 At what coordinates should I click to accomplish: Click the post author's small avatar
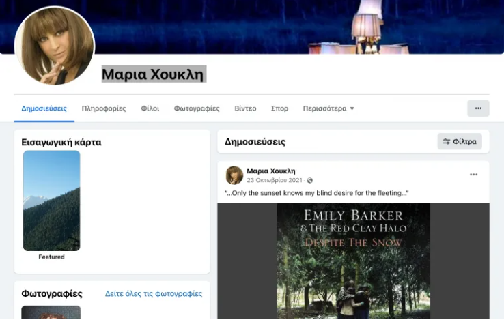[234, 175]
